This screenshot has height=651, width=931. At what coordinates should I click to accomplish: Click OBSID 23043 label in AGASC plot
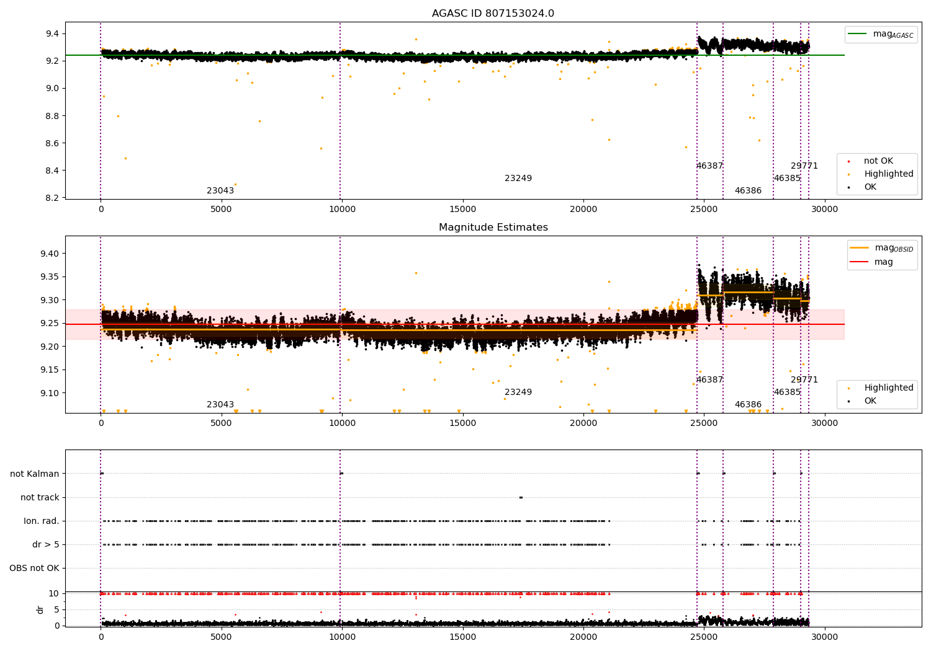(220, 191)
